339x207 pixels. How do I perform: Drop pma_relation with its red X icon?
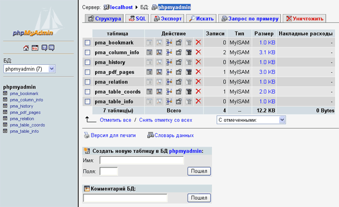click(198, 82)
